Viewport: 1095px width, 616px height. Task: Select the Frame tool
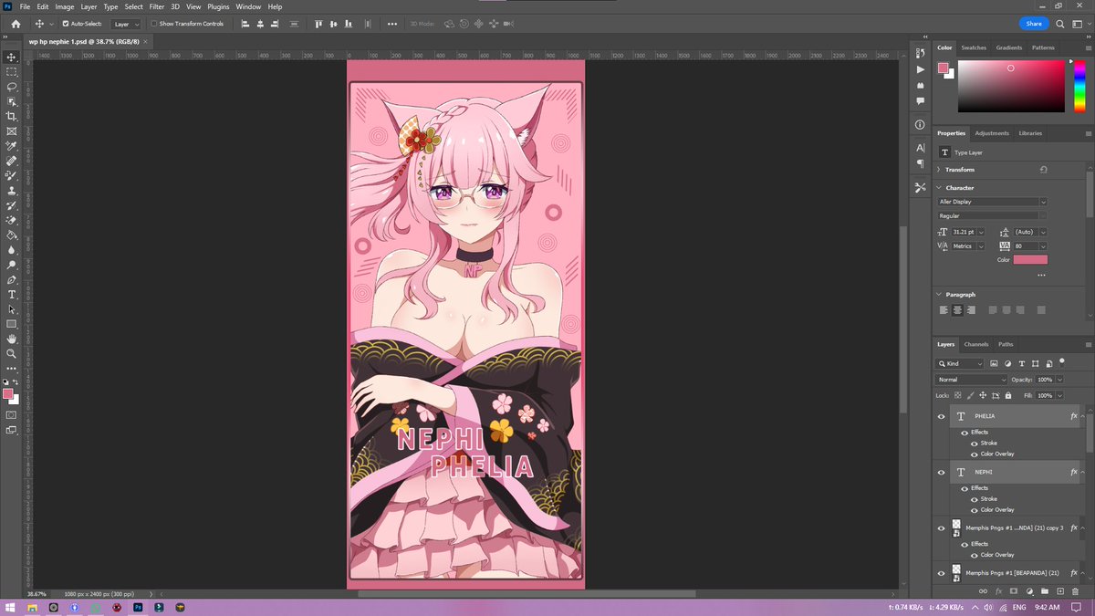coord(11,131)
